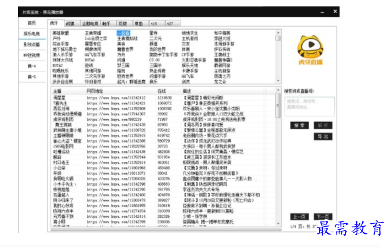Select the 王者荣耀 category
389x247 pixels.
pyautogui.click(x=93, y=33)
